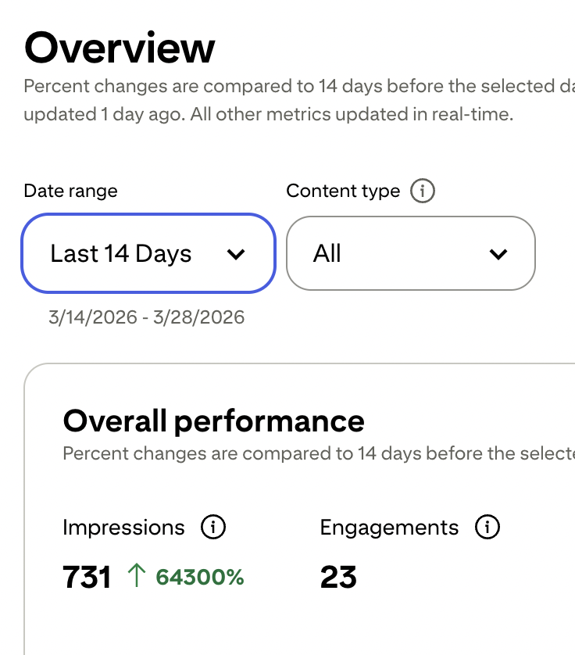This screenshot has height=655, width=575.
Task: Click the green upward arrow next to 731
Action: [x=137, y=575]
